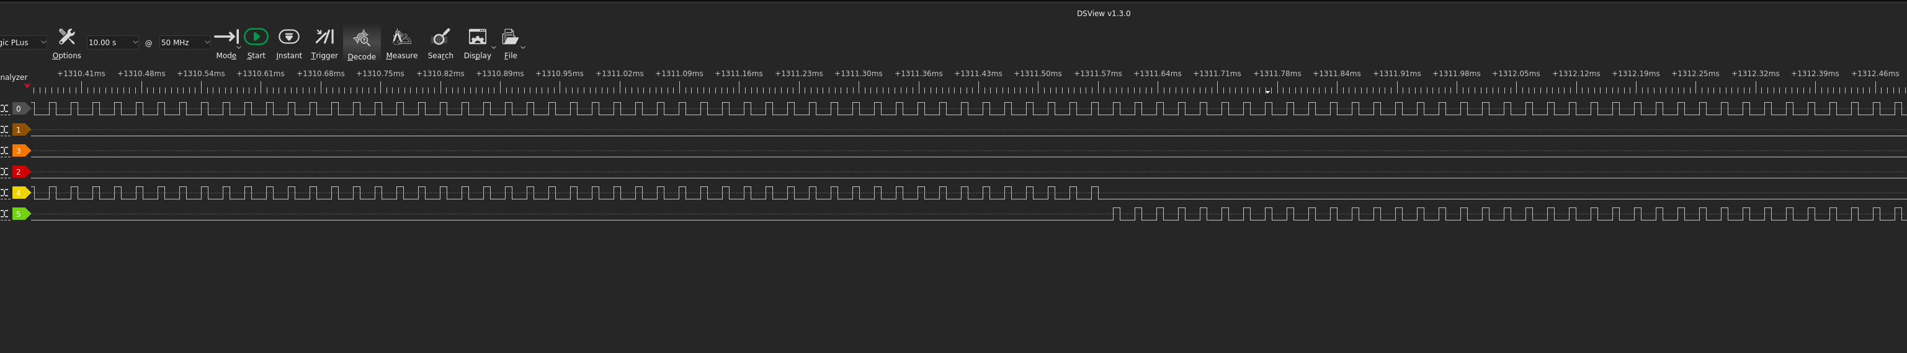Click the ruler at +1311.78ms
This screenshot has height=353, width=1907.
[x=1277, y=73]
